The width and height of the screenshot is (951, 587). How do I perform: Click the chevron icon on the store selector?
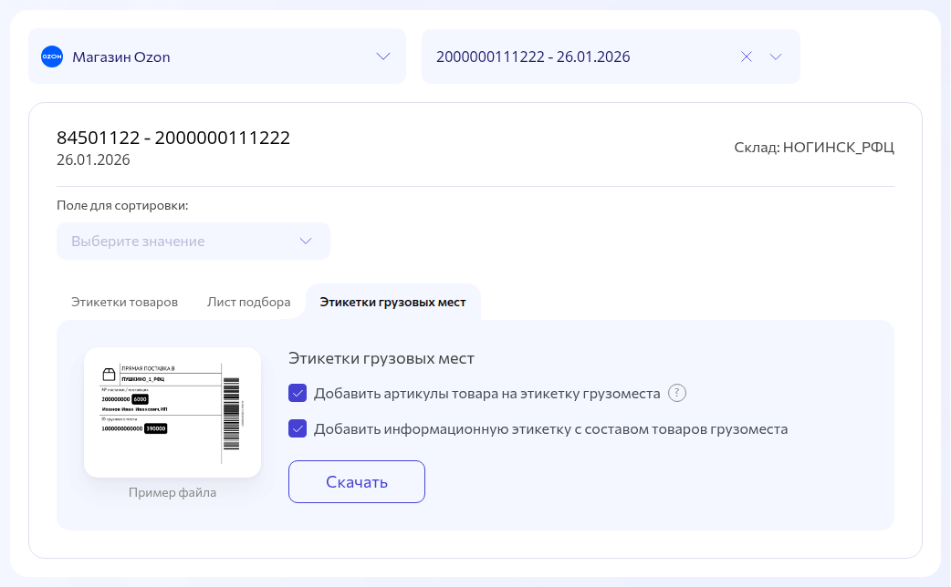pos(383,57)
